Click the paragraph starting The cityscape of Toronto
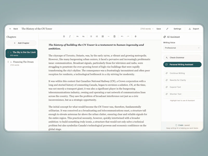Screen dimensions: 208x156 pyautogui.click(x=99, y=65)
